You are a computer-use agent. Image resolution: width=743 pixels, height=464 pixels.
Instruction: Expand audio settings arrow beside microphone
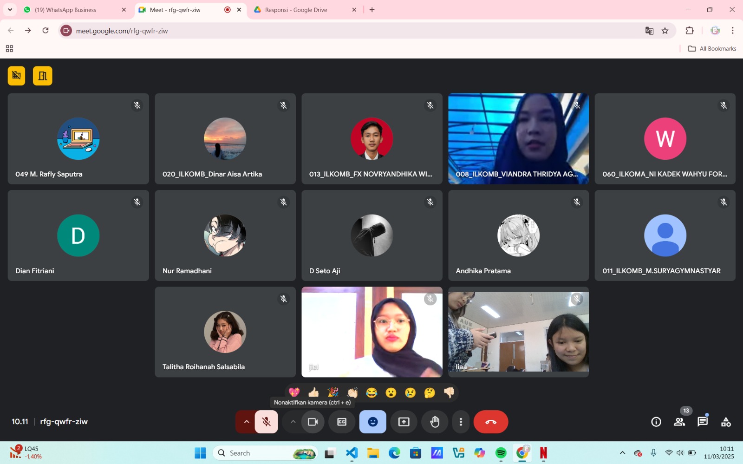point(247,422)
